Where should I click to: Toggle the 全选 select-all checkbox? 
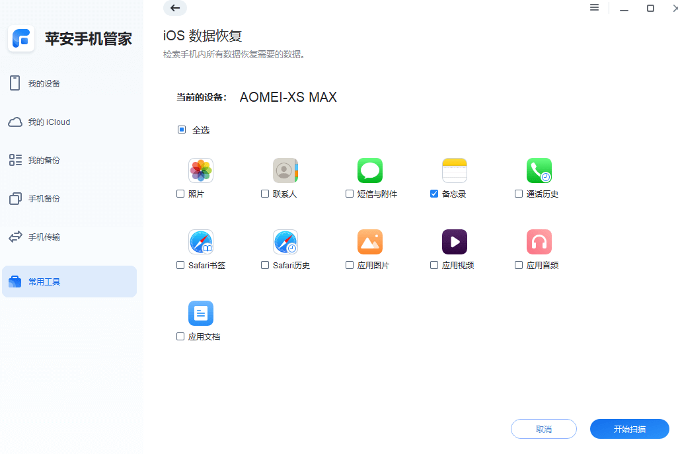click(182, 130)
